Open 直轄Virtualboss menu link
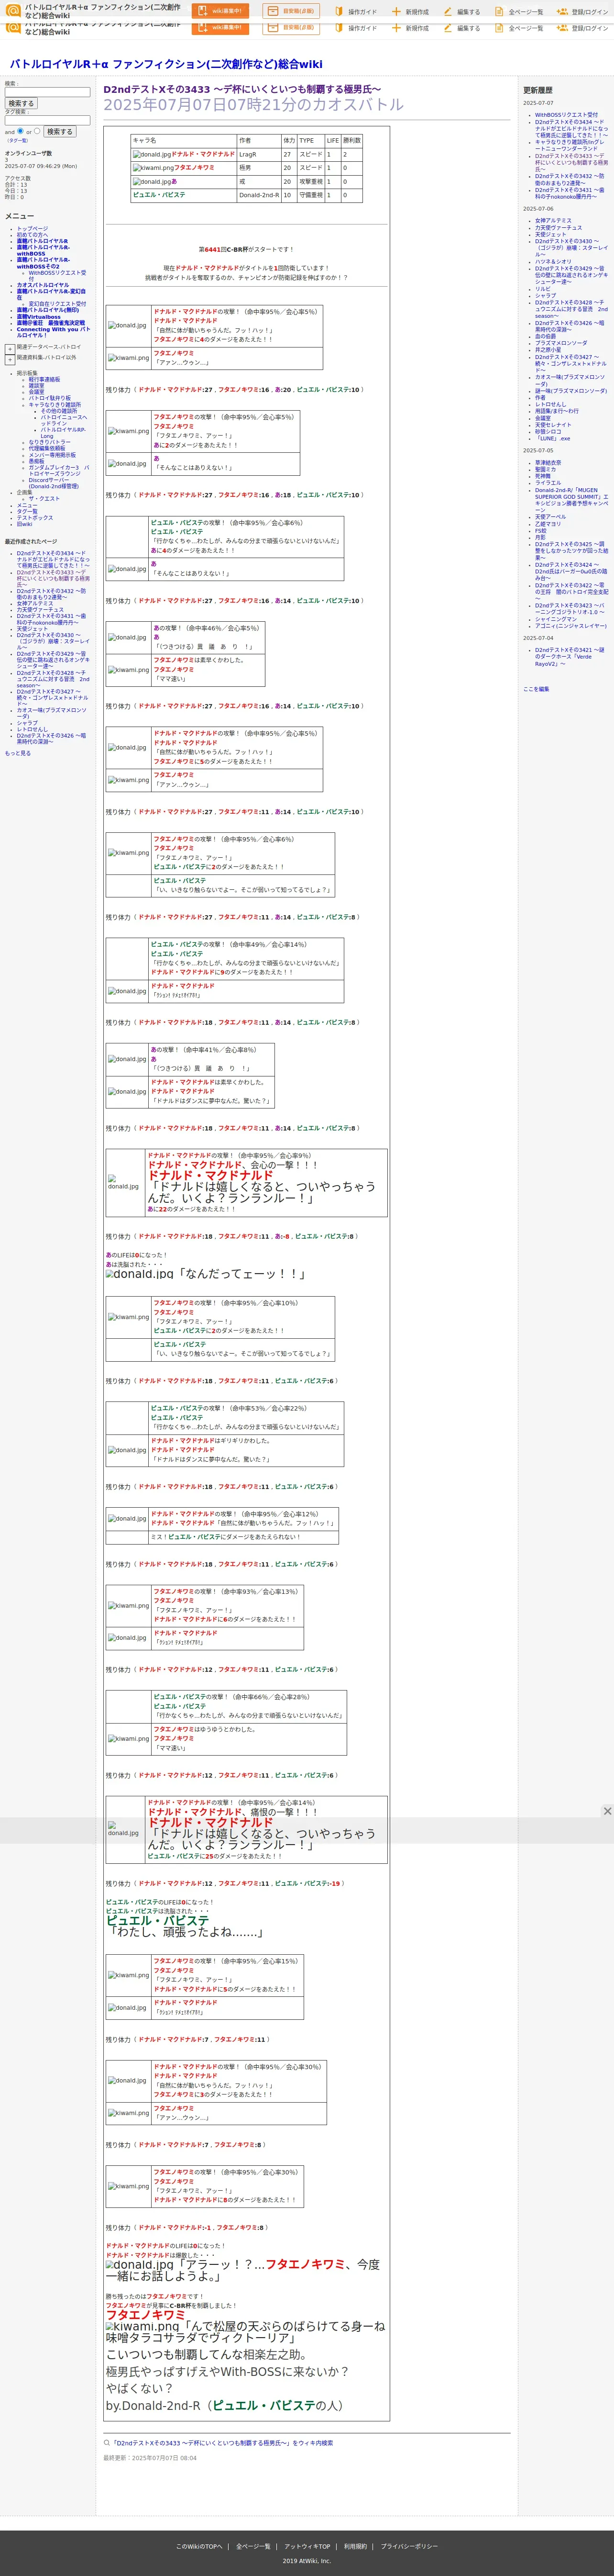This screenshot has width=614, height=2576. click(38, 317)
